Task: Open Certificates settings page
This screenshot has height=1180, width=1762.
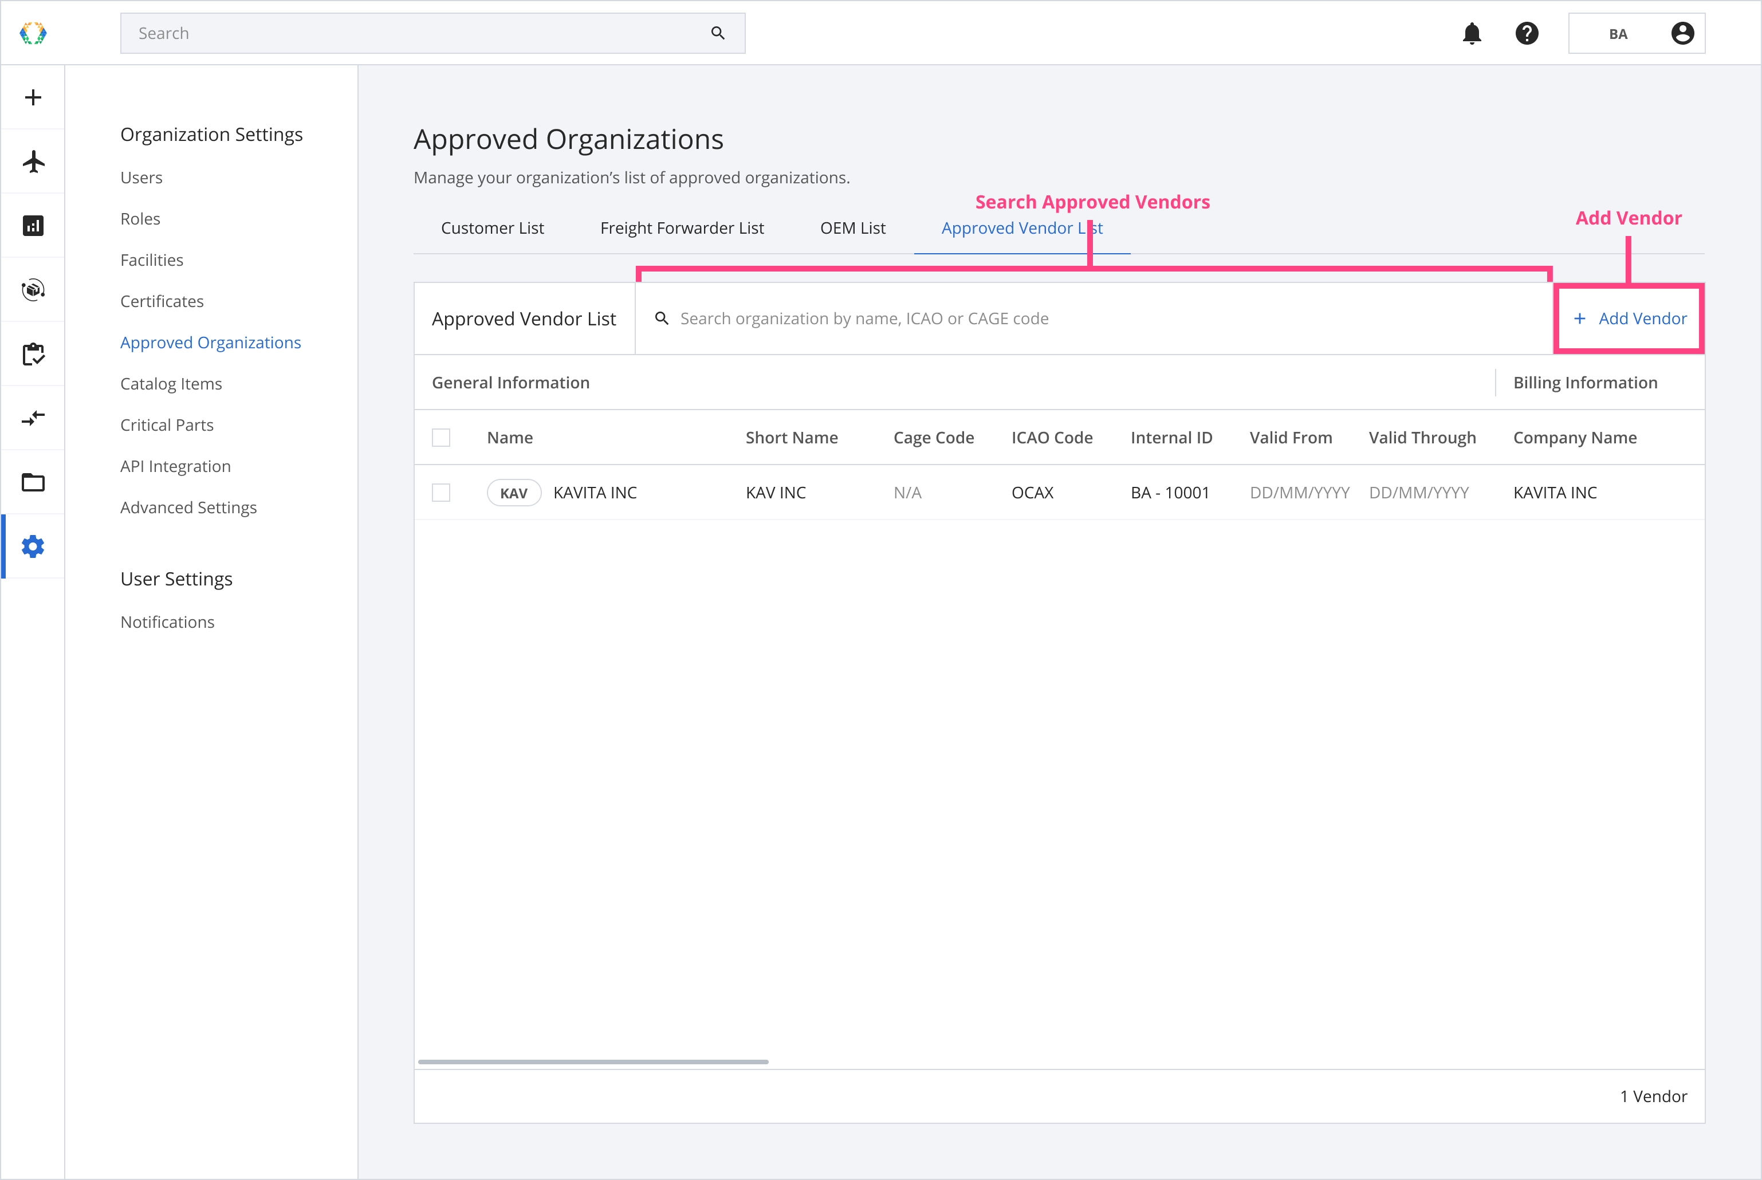Action: coord(162,301)
